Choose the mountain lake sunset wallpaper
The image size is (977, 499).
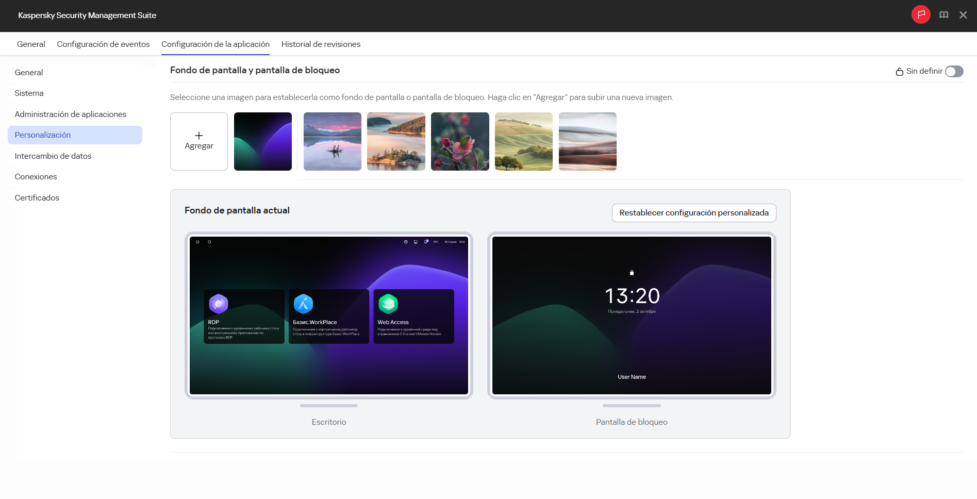(332, 141)
